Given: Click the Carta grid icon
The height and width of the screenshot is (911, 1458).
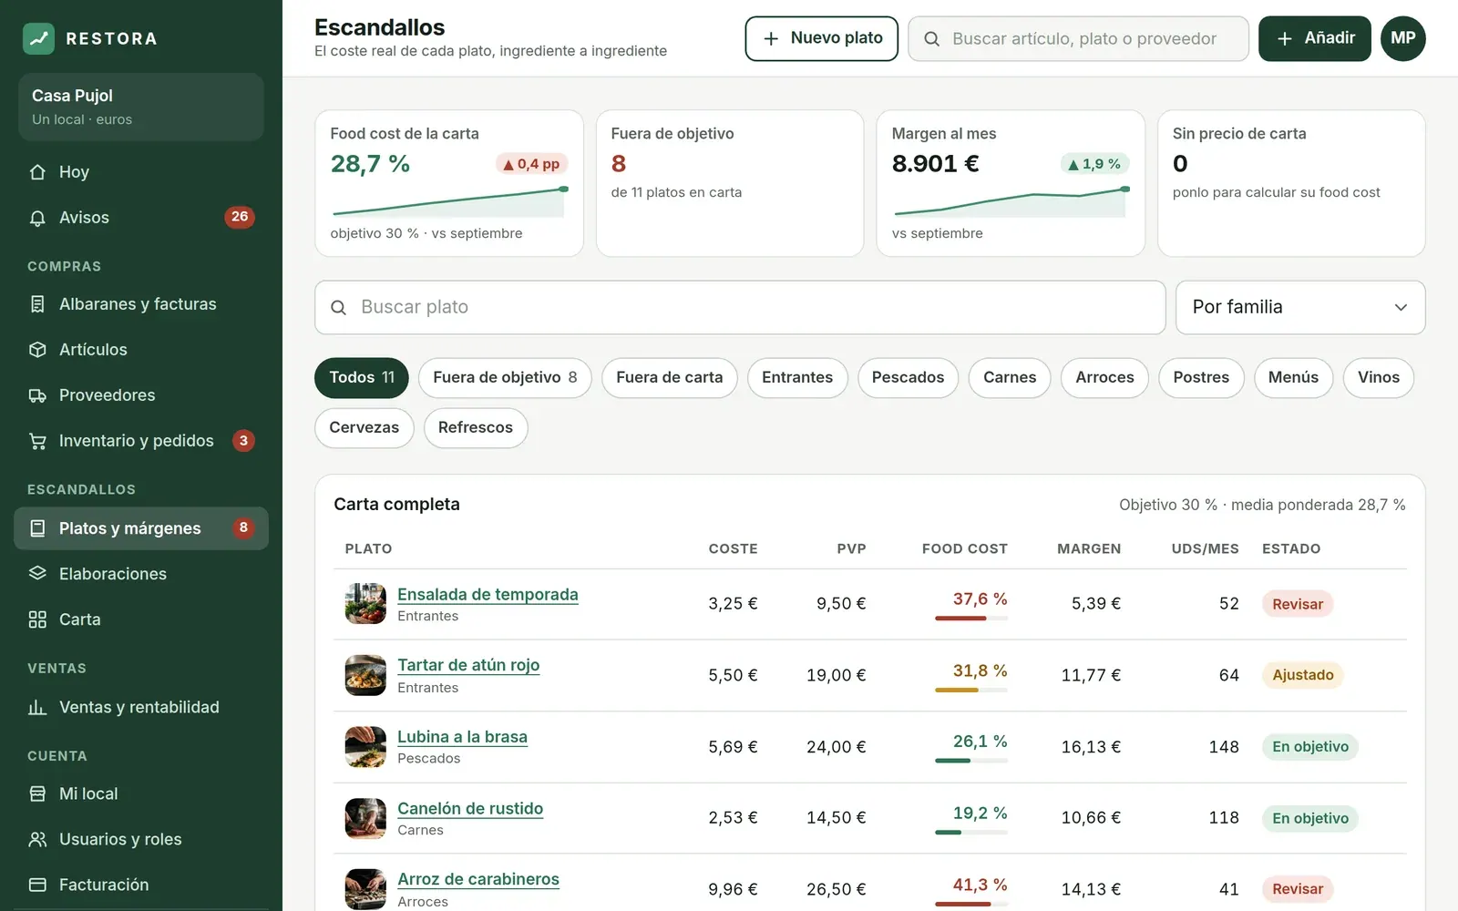Looking at the screenshot, I should pyautogui.click(x=37, y=619).
